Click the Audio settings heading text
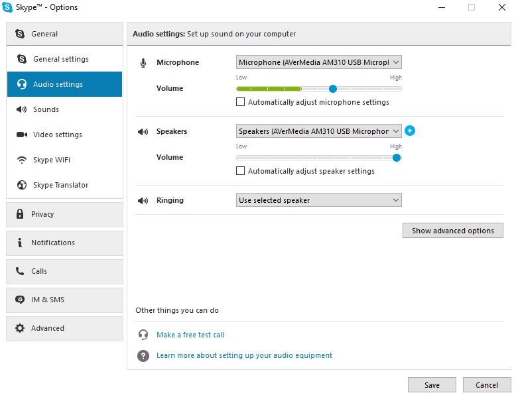 coord(159,34)
